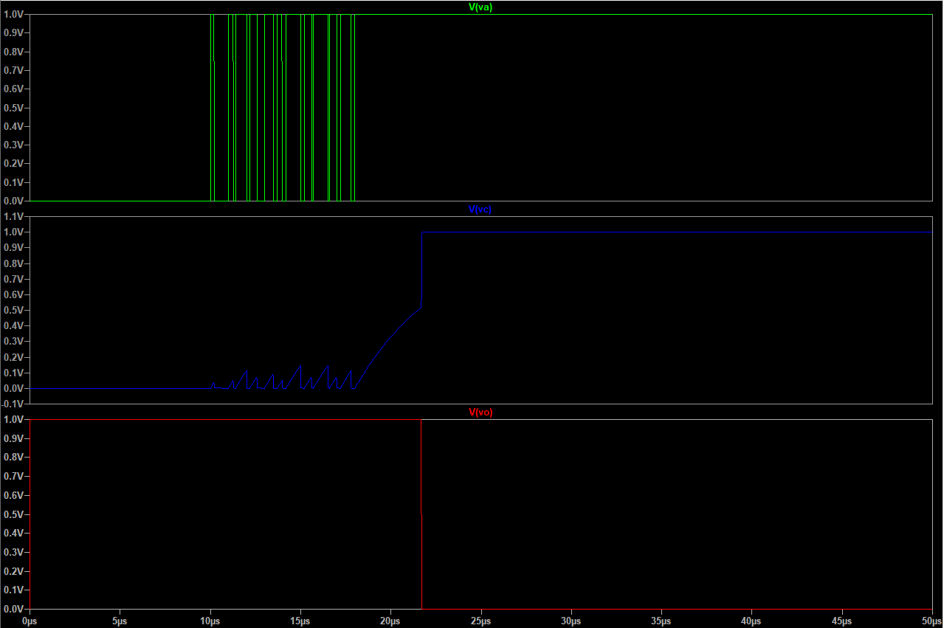Click the 0.5V label in V(vo) pane
The height and width of the screenshot is (628, 944).
(x=14, y=514)
